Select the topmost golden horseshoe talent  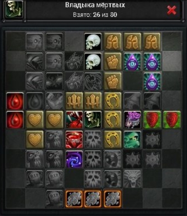pos(112,101)
